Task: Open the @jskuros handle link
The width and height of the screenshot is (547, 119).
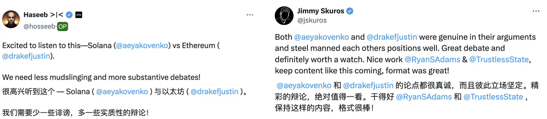Action: [312, 20]
